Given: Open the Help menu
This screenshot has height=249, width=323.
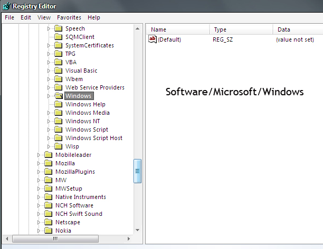Looking at the screenshot, I should (x=94, y=17).
